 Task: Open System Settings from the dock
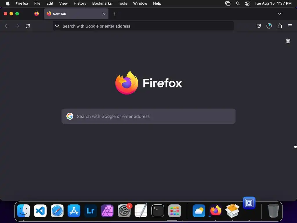(124, 211)
